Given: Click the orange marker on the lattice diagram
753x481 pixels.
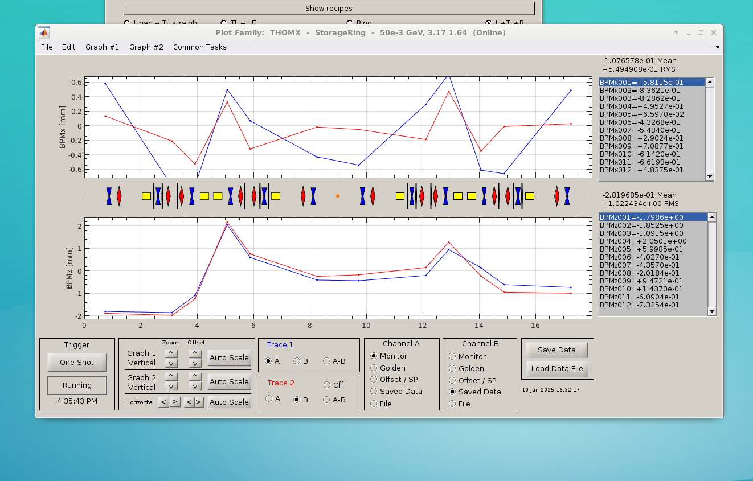Looking at the screenshot, I should pyautogui.click(x=338, y=196).
